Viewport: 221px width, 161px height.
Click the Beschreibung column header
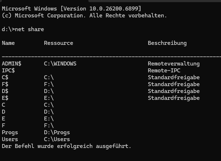(167, 43)
